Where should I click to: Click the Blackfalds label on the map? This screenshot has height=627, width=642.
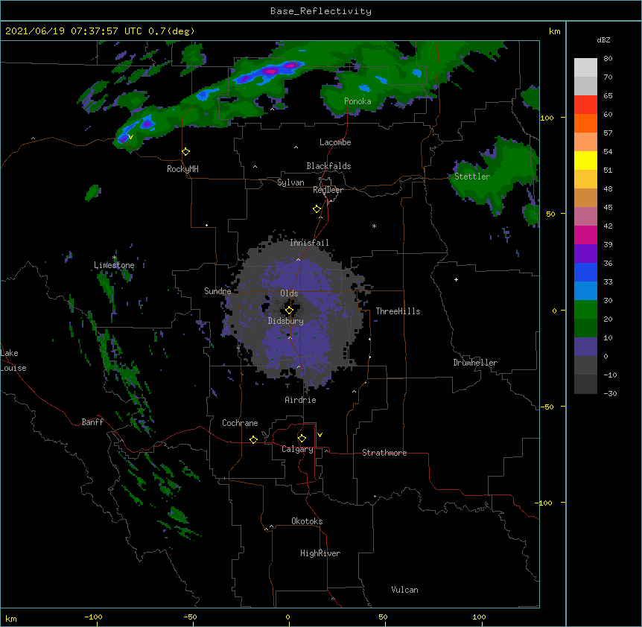tap(328, 166)
